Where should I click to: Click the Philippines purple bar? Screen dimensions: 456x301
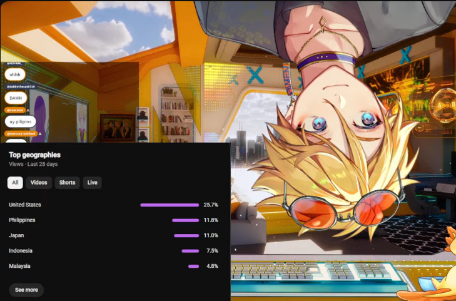point(186,220)
